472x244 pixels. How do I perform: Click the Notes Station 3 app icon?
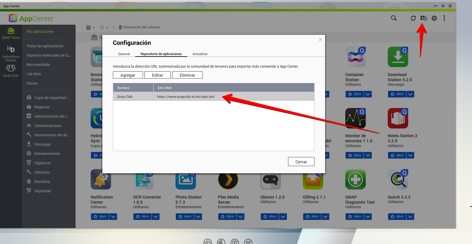pos(398,118)
